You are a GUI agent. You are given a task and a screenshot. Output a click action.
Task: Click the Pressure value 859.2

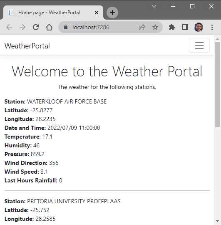[37, 154]
